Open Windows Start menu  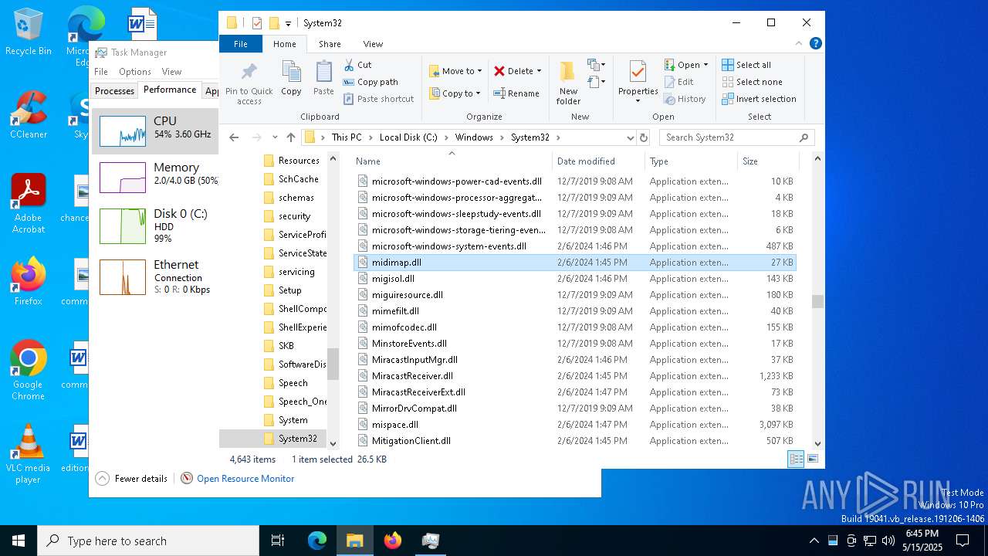pos(19,541)
